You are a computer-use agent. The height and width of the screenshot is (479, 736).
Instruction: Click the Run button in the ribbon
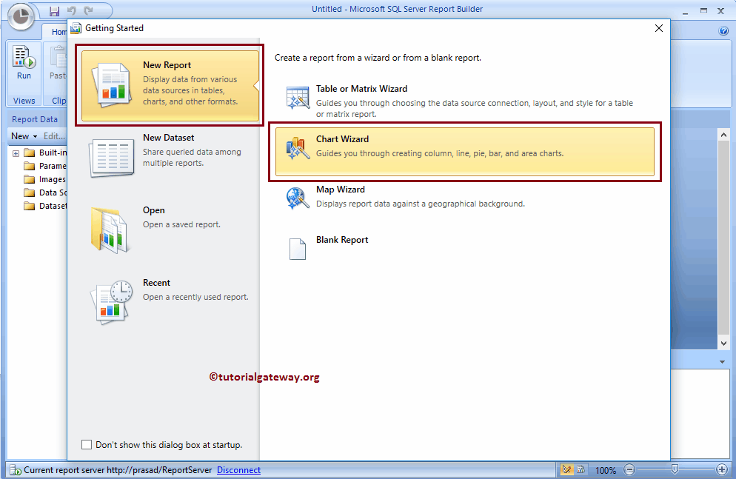(23, 67)
